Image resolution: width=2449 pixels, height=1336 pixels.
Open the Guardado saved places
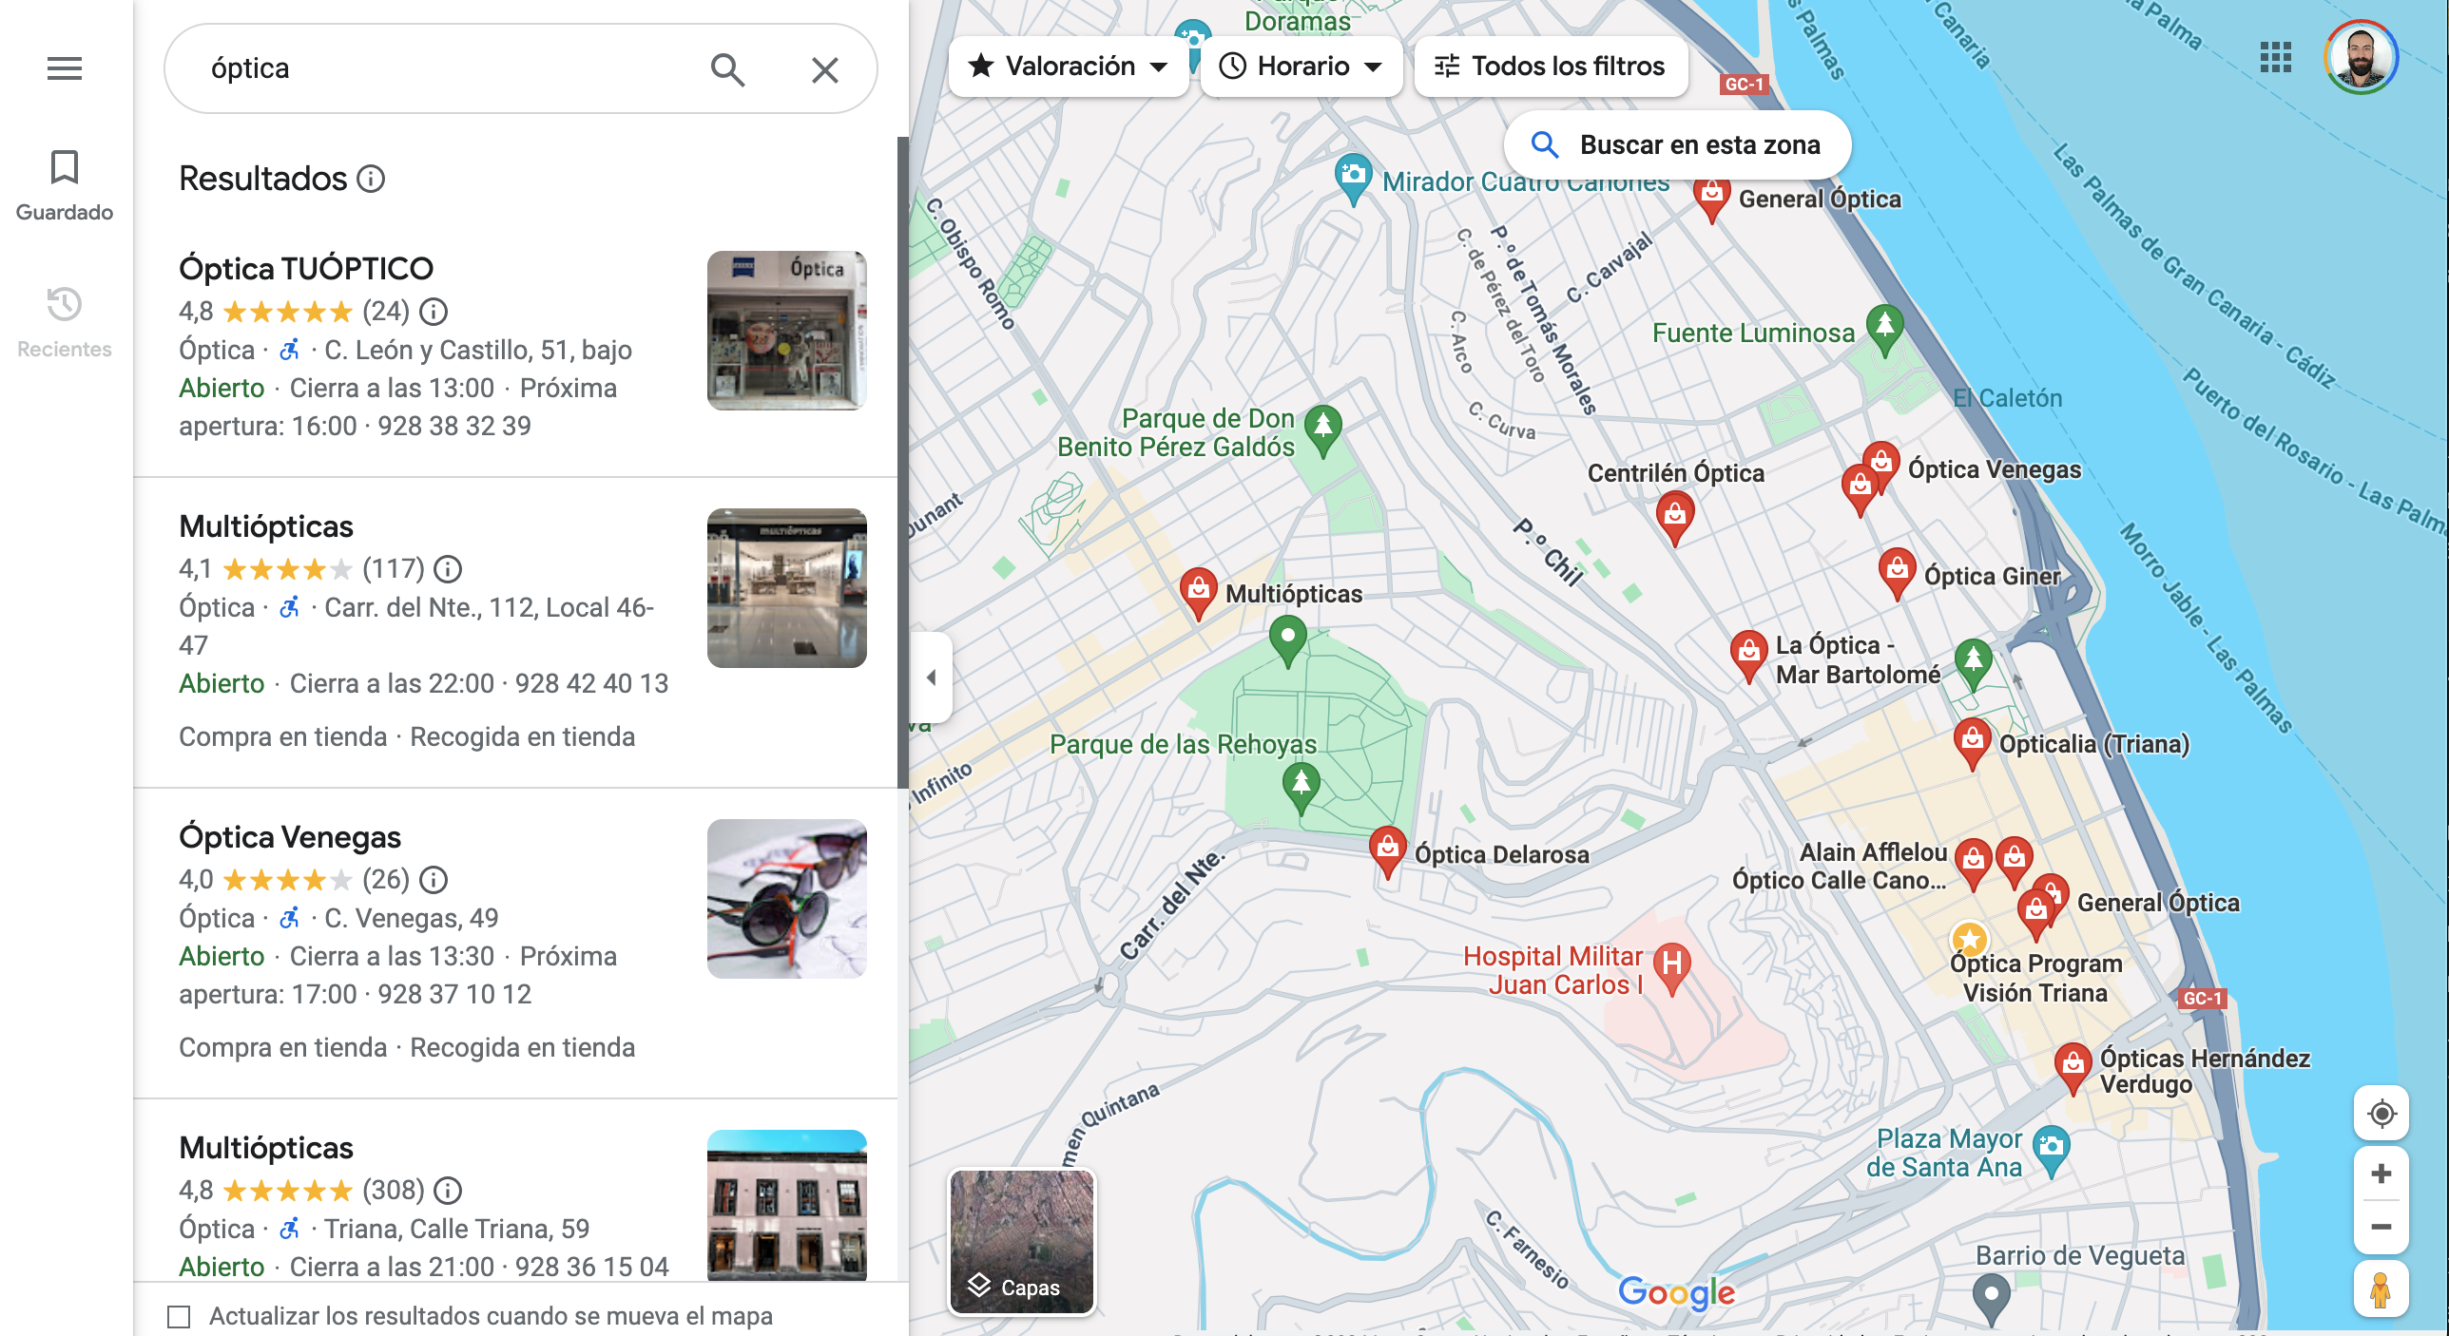click(65, 186)
